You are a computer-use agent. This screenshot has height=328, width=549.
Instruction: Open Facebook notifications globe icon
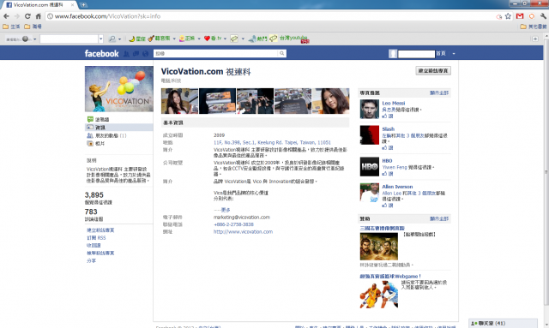[x=145, y=53]
